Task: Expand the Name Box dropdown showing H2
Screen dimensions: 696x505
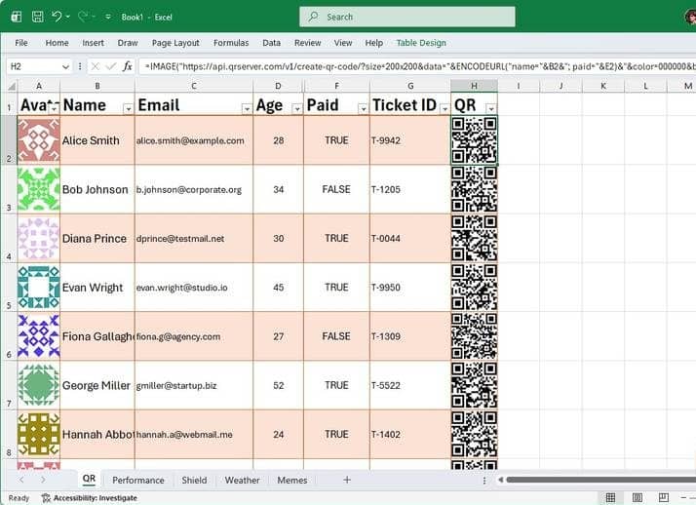Action: (x=65, y=66)
